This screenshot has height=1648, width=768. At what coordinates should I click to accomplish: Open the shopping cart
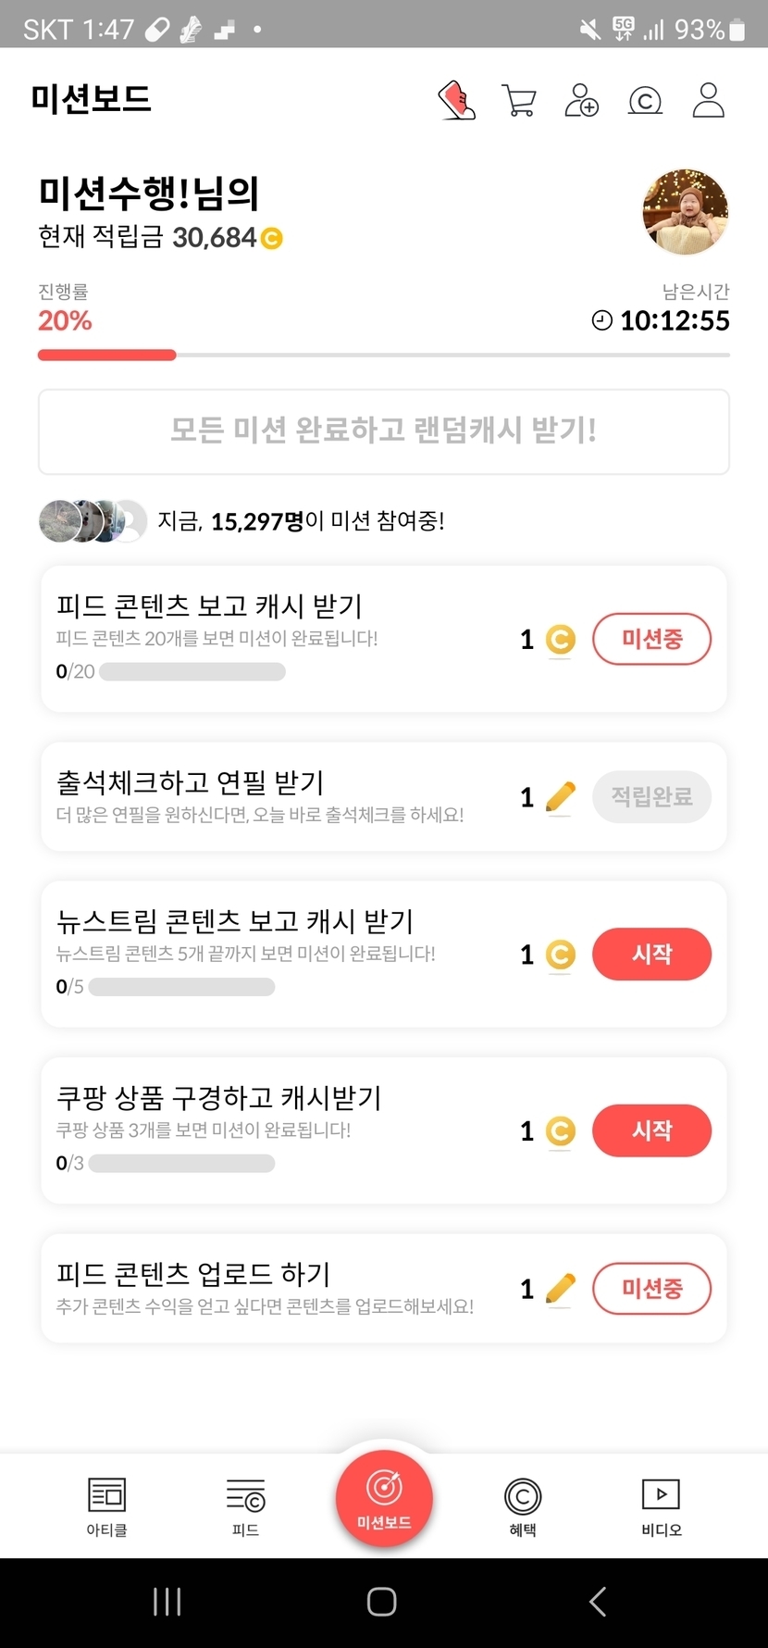(x=519, y=100)
